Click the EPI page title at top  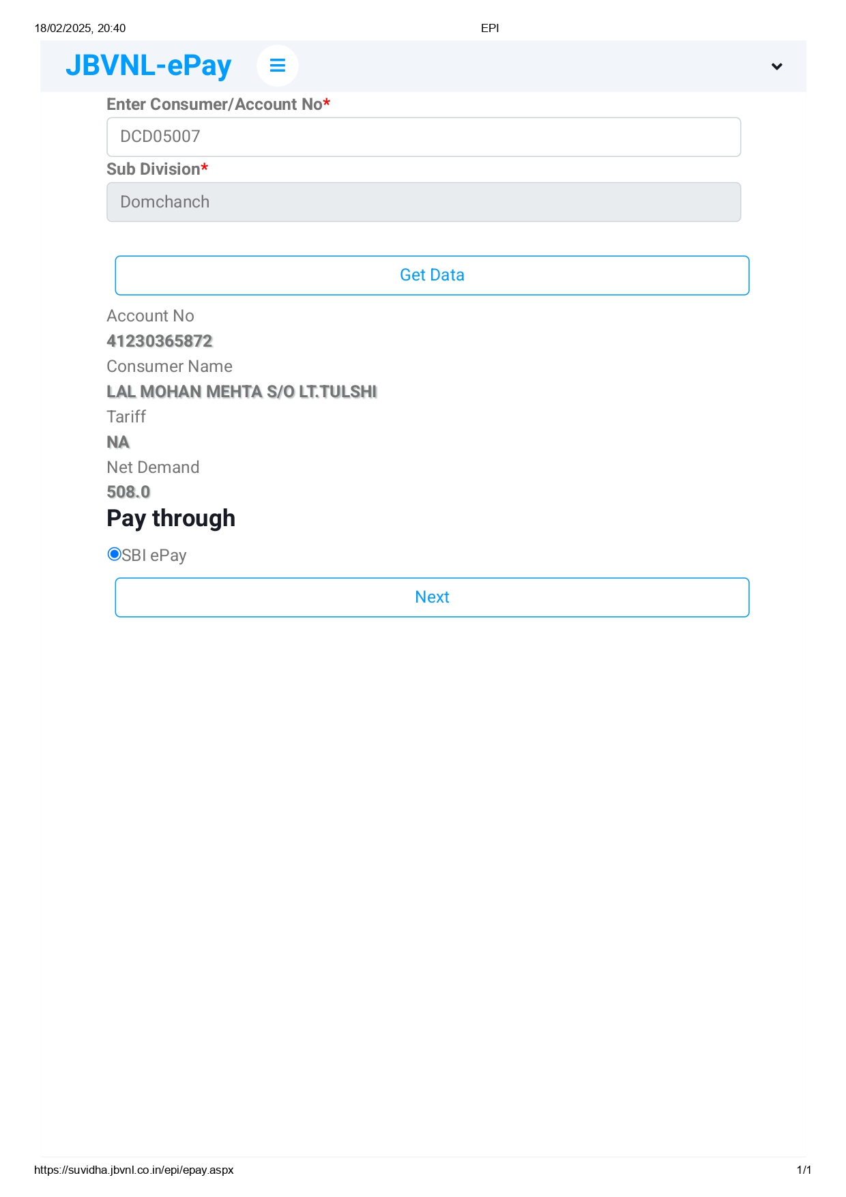tap(490, 28)
